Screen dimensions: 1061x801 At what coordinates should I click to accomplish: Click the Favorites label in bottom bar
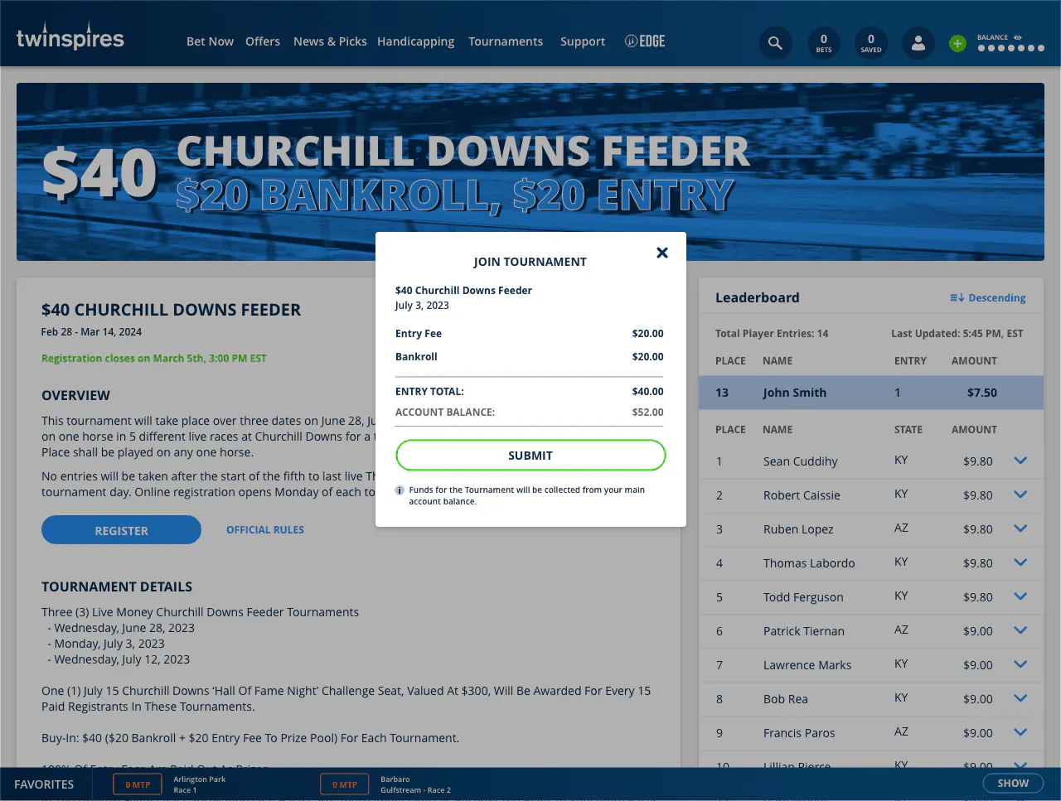pyautogui.click(x=44, y=784)
